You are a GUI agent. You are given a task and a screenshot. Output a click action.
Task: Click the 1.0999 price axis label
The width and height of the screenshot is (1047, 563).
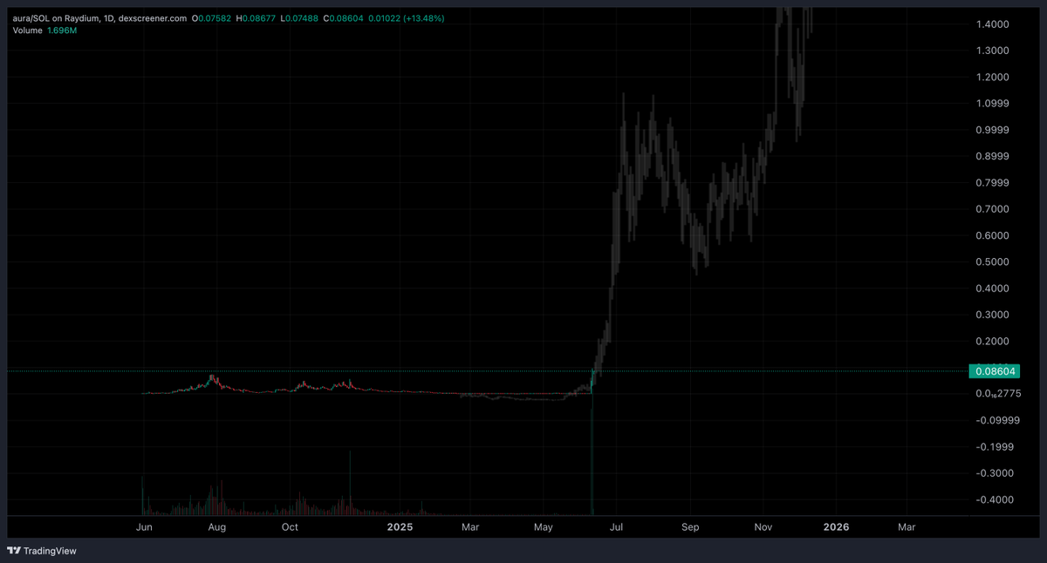[x=993, y=104]
